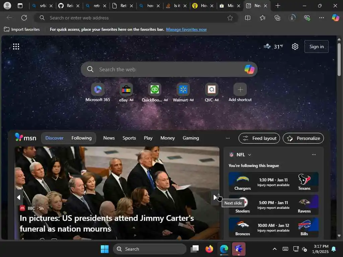The image size is (343, 257).
Task: Open the browser profile avatar
Action: click(7, 6)
